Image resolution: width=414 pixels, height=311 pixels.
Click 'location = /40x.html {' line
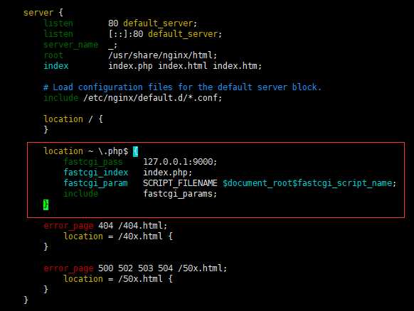click(x=118, y=236)
